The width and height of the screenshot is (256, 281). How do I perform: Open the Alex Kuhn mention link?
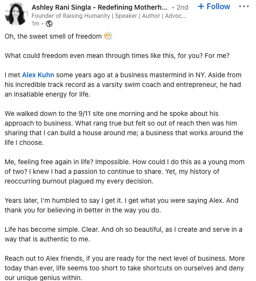(x=38, y=75)
